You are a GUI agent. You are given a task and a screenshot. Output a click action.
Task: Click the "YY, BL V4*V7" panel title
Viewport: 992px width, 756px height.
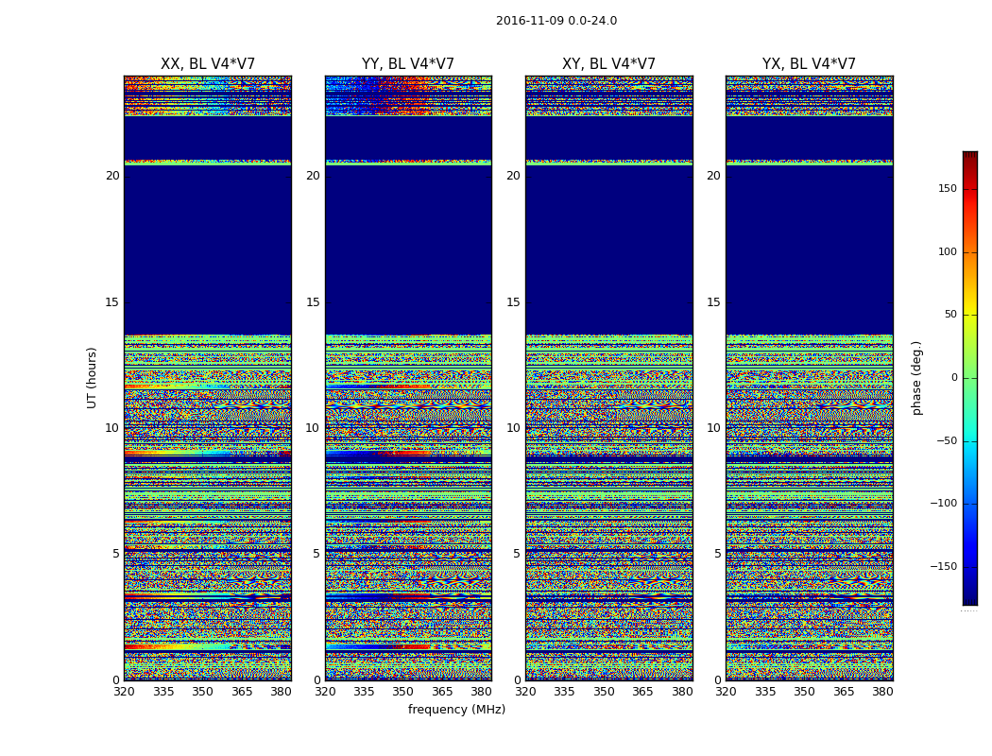pyautogui.click(x=408, y=64)
